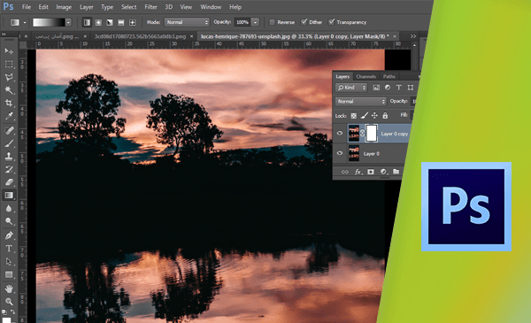Select the Magic Wand tool
Viewport: 531px width, 323px height.
(x=9, y=90)
